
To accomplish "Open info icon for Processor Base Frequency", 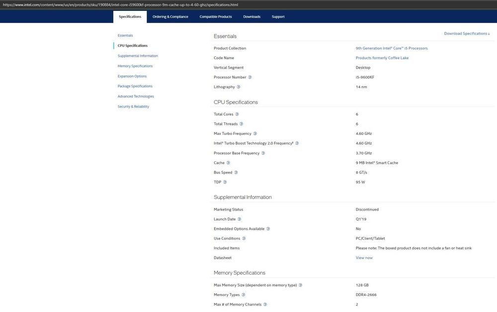I will pyautogui.click(x=263, y=153).
